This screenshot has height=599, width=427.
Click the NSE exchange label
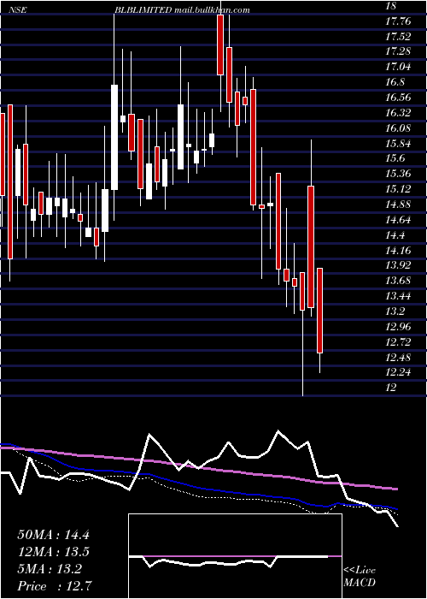coord(17,10)
